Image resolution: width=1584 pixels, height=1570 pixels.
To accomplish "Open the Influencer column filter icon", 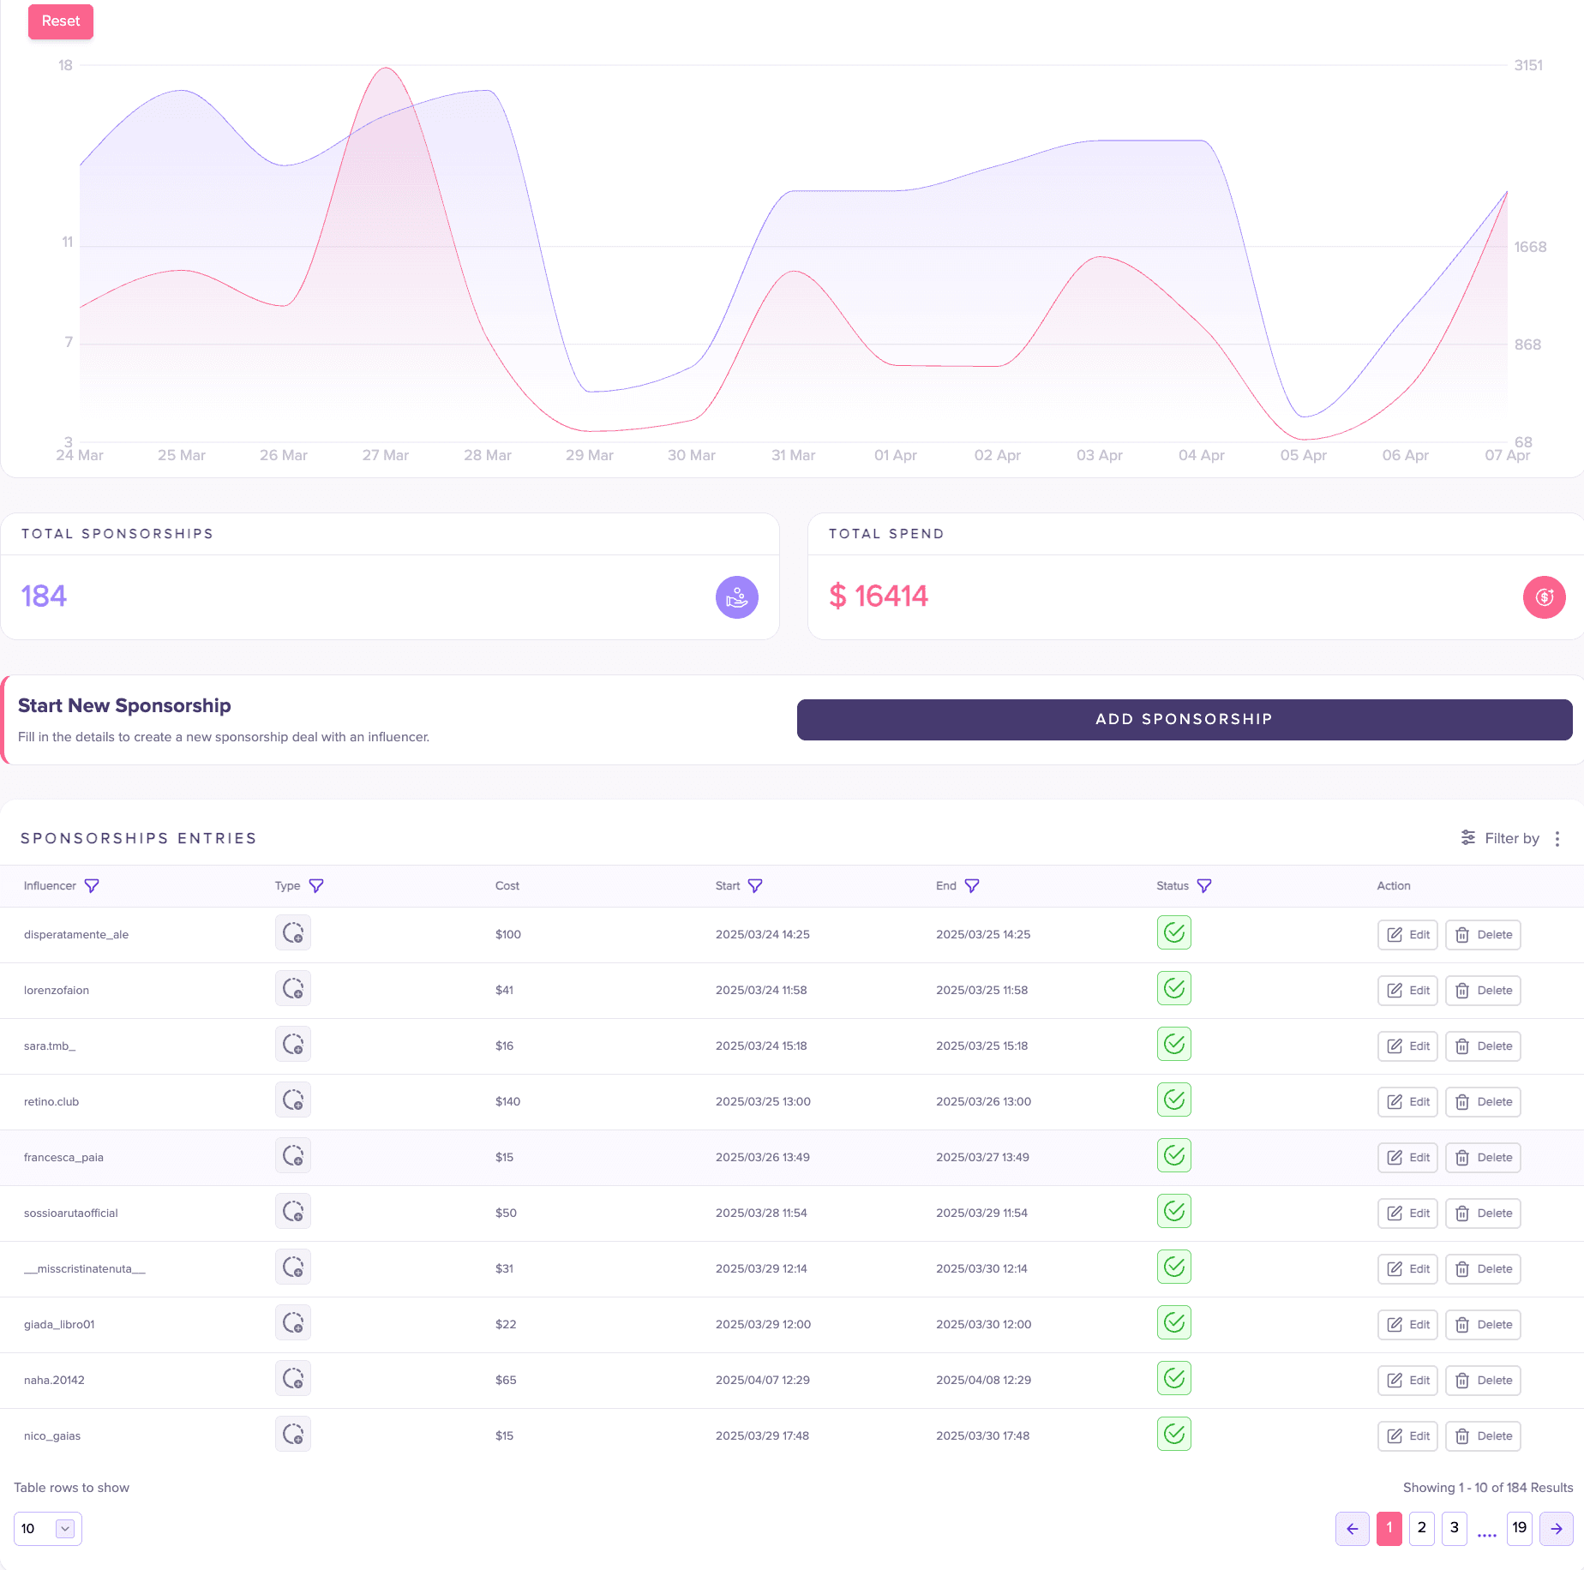I will pos(92,885).
